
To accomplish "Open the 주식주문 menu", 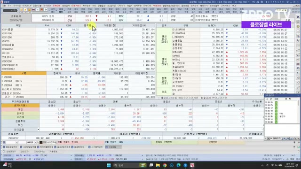I will pyautogui.click(x=17, y=6).
